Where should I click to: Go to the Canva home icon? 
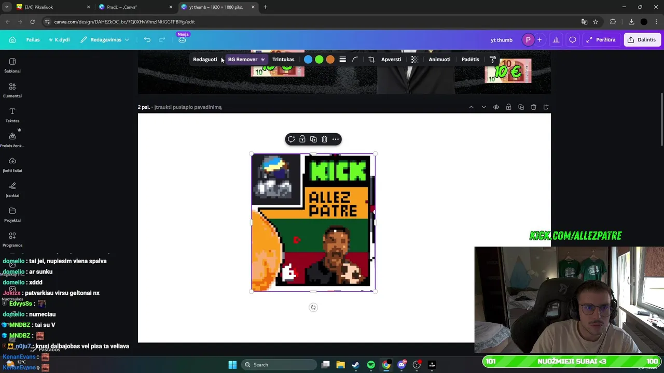[x=12, y=40]
